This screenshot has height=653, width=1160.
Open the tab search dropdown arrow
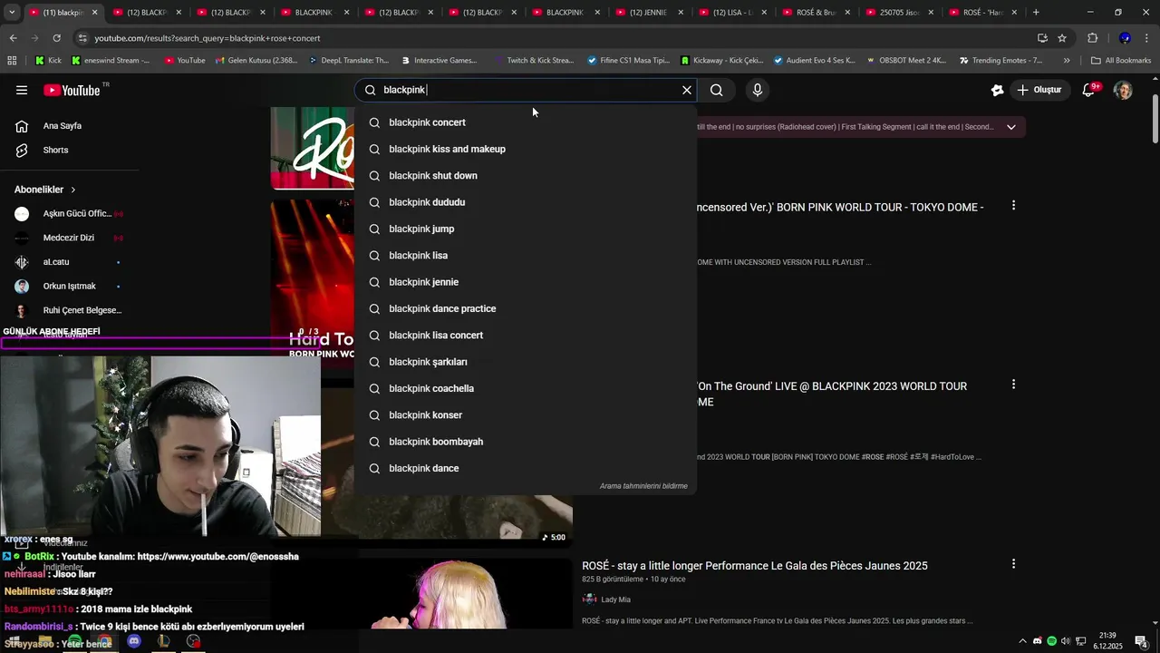[12, 13]
